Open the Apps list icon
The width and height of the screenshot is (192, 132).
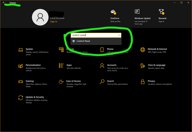pyautogui.click(x=61, y=66)
